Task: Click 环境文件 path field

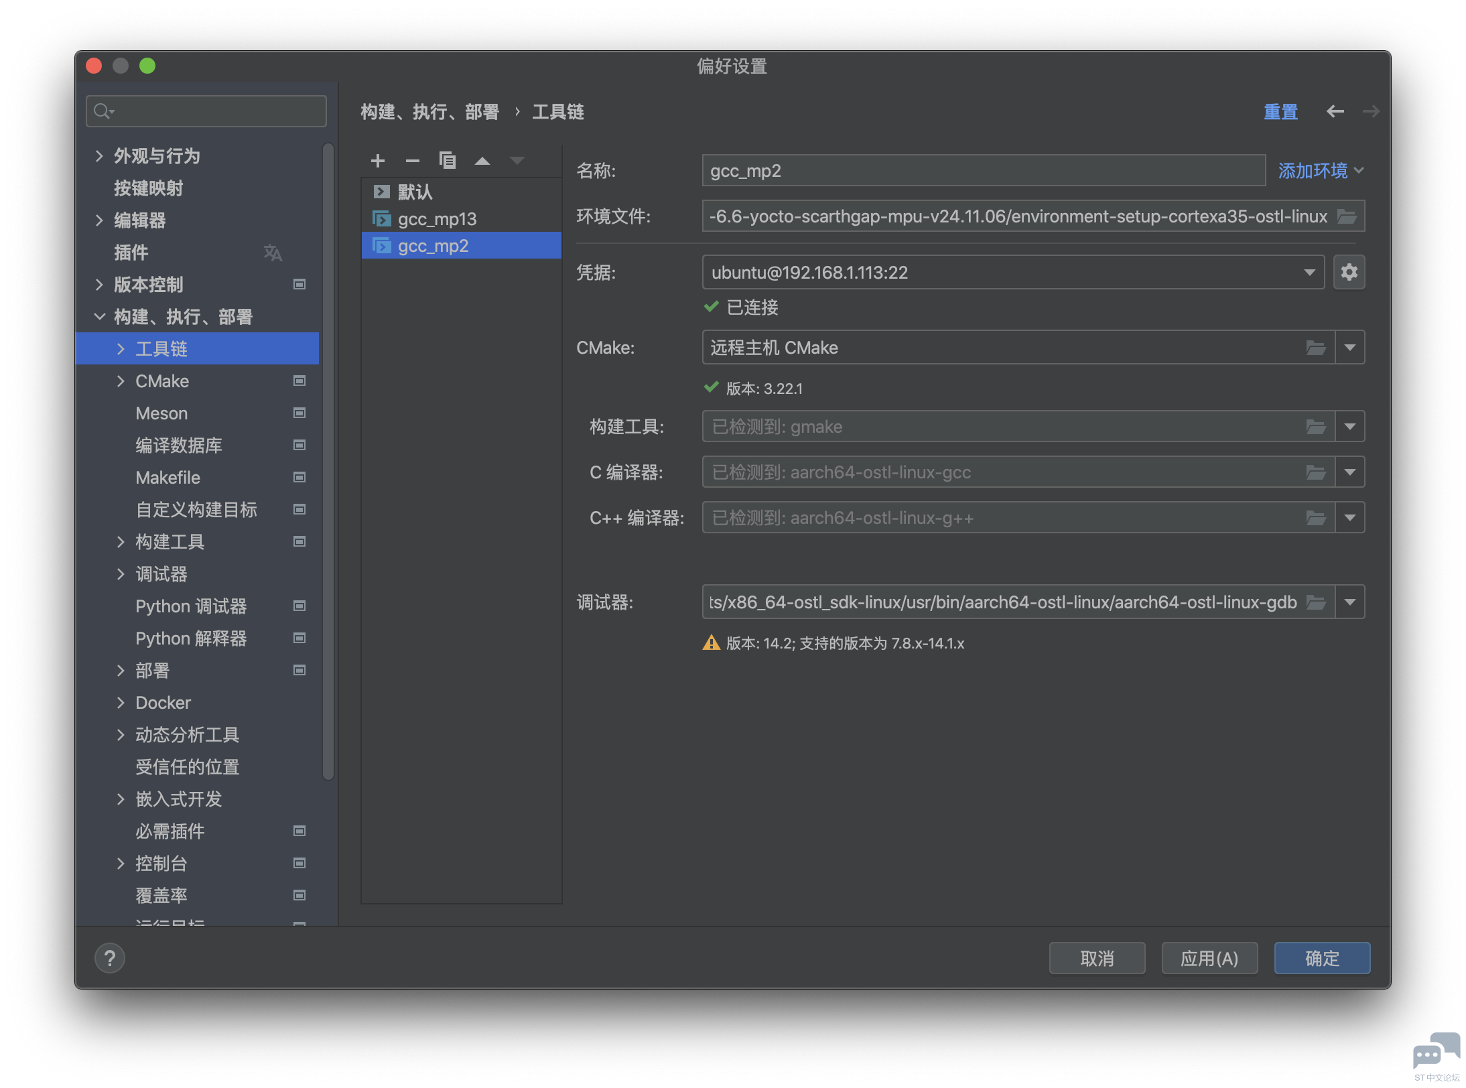Action: coord(1033,216)
